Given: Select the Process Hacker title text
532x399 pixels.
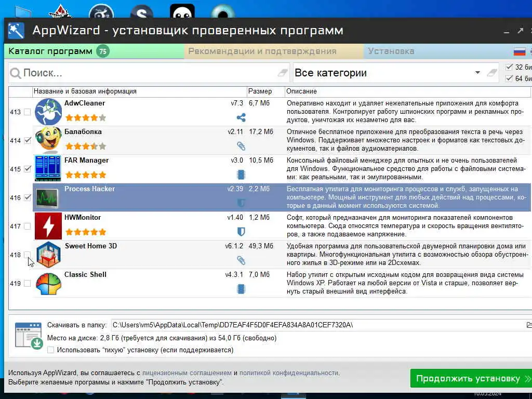Looking at the screenshot, I should click(x=89, y=189).
